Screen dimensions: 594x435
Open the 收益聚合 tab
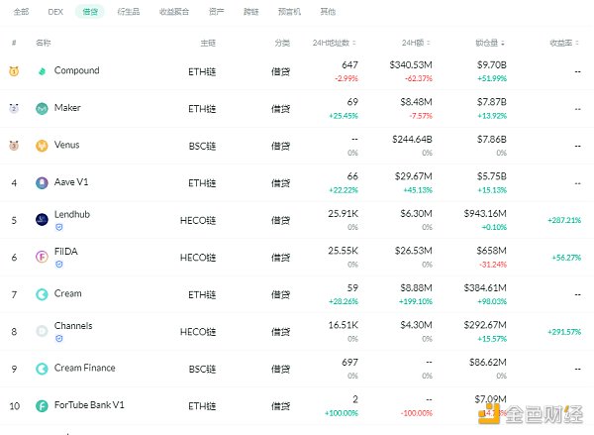(x=174, y=12)
